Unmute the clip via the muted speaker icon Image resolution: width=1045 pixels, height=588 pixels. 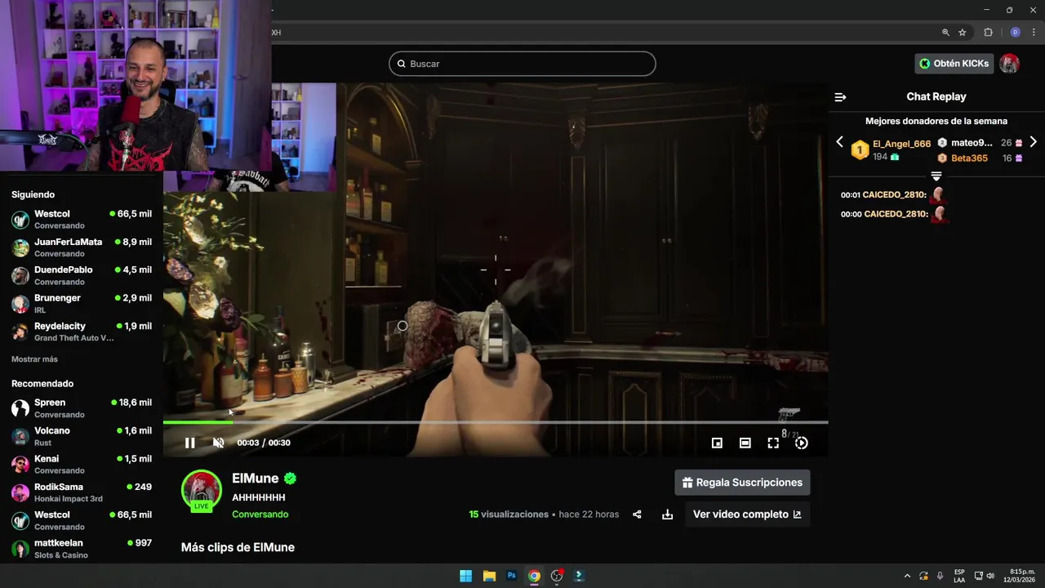click(x=218, y=443)
